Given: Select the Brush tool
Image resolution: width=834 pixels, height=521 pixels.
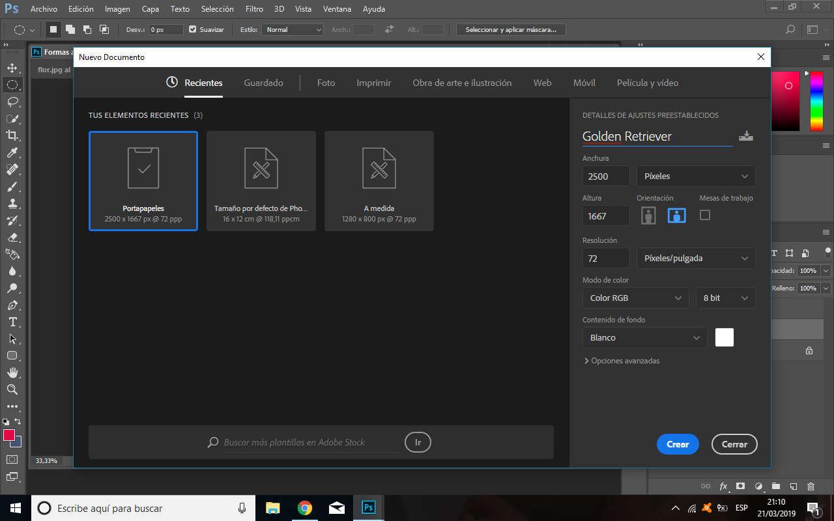Looking at the screenshot, I should click(12, 186).
